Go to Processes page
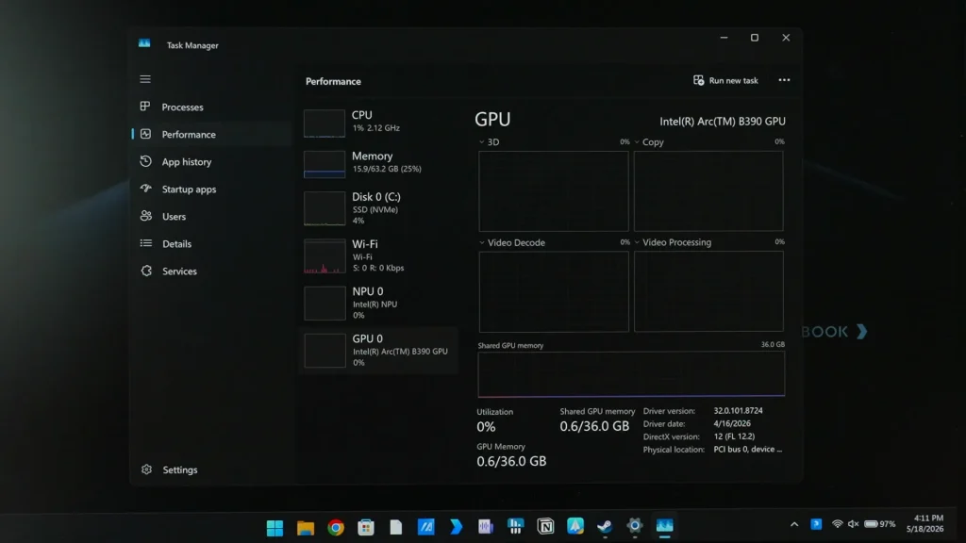The width and height of the screenshot is (966, 543). click(210, 107)
